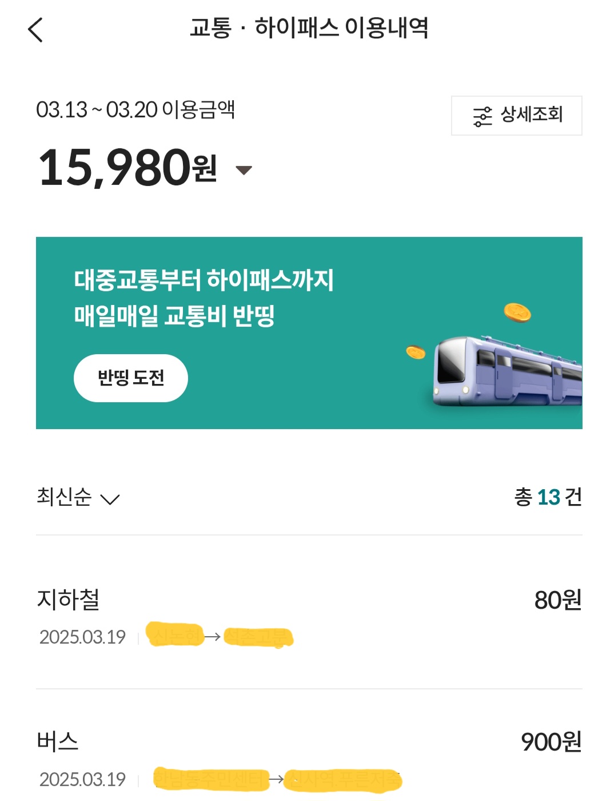This screenshot has width=614, height=801.
Task: Go back using the top-left arrow
Action: 35,30
